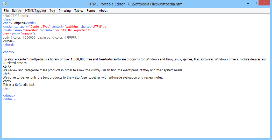Viewport: 272px width, 140px height.
Task: Click the third <br/> tag line
Action: [7, 81]
